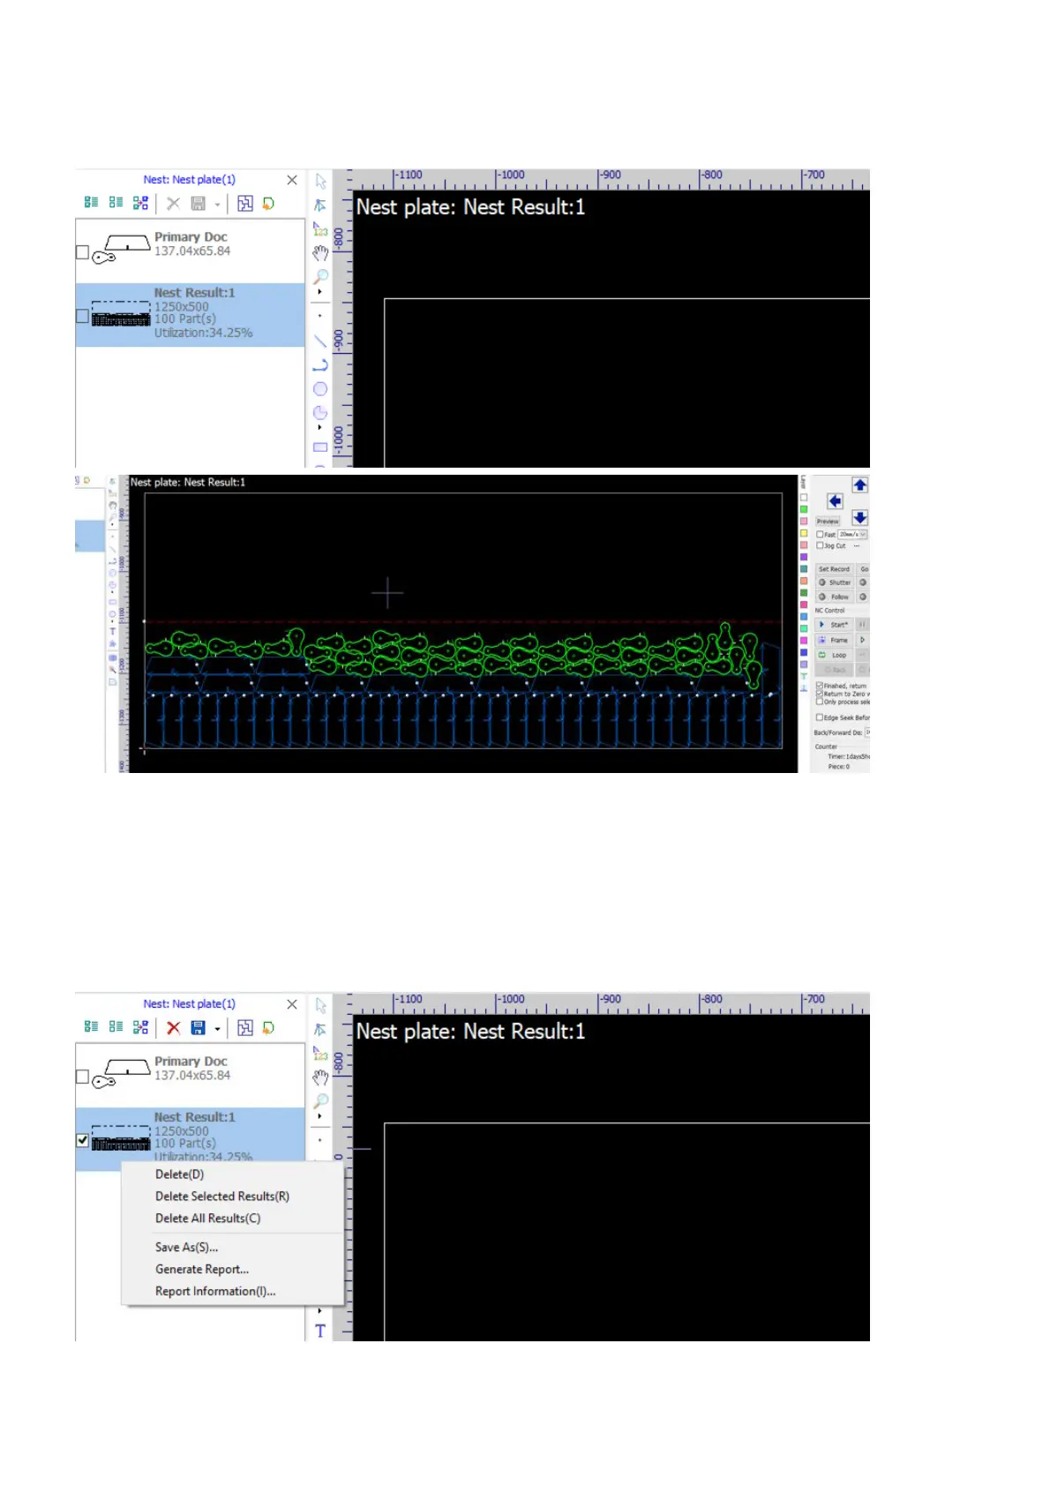Click the red X delete results icon
1050x1486 pixels.
click(x=174, y=1028)
